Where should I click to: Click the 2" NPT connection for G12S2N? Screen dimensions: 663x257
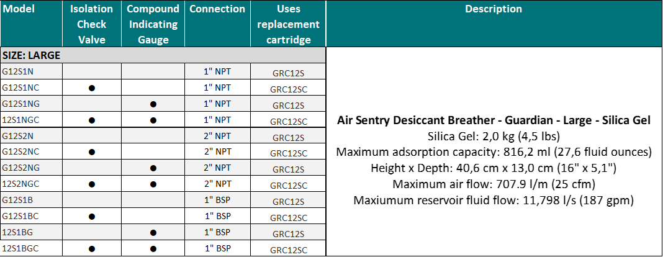[217, 136]
